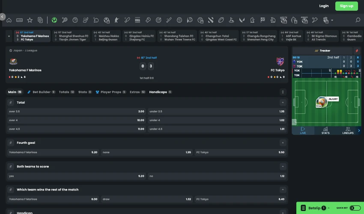Pin the Tracker panel
The height and width of the screenshot is (214, 364).
pyautogui.click(x=357, y=51)
